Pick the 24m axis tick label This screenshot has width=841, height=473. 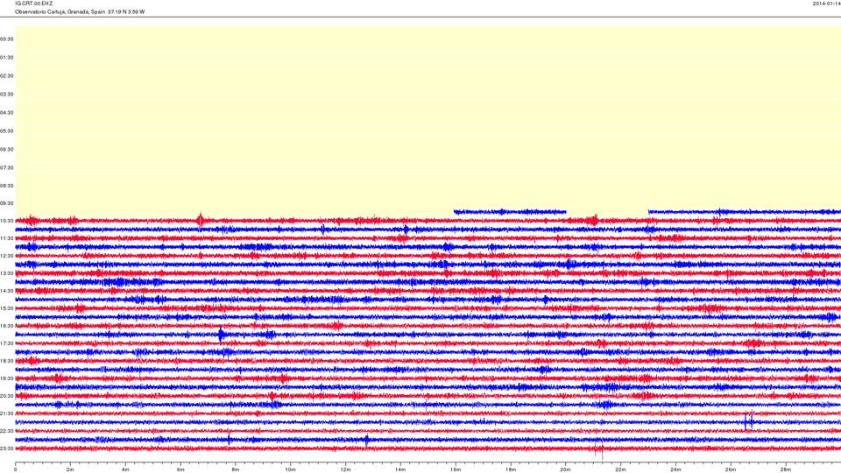tap(675, 469)
